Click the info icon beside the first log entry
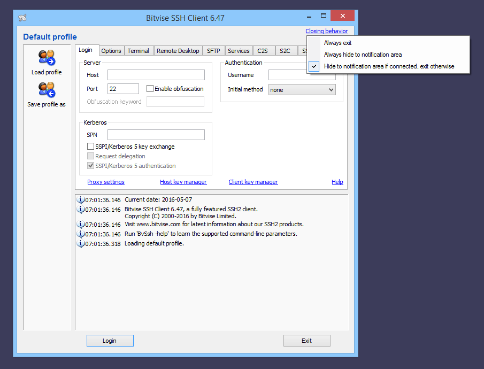 click(81, 199)
